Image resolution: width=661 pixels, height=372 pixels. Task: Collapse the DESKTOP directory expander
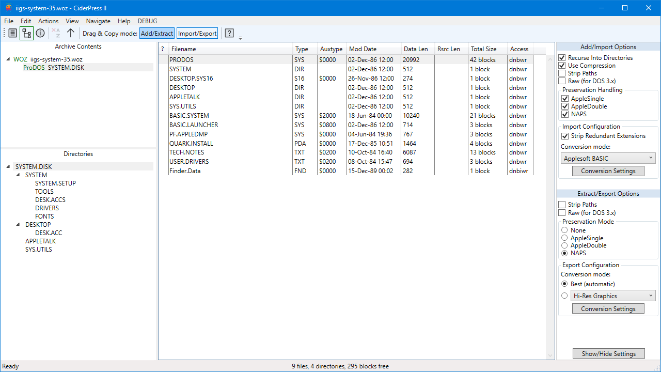tap(19, 225)
